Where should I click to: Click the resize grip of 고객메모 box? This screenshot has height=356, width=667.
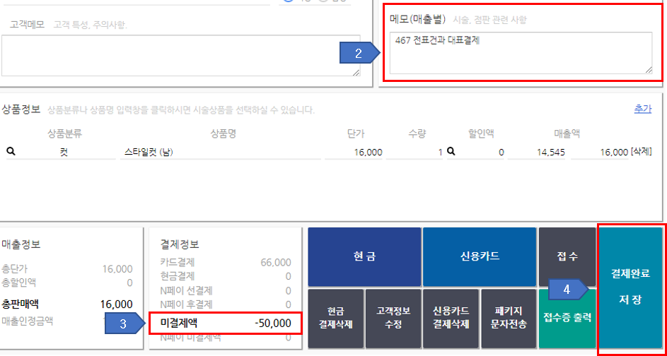click(356, 72)
